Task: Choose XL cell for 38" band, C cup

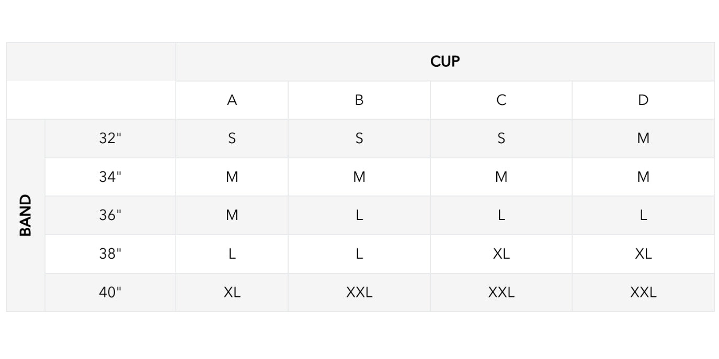Action: (x=501, y=254)
